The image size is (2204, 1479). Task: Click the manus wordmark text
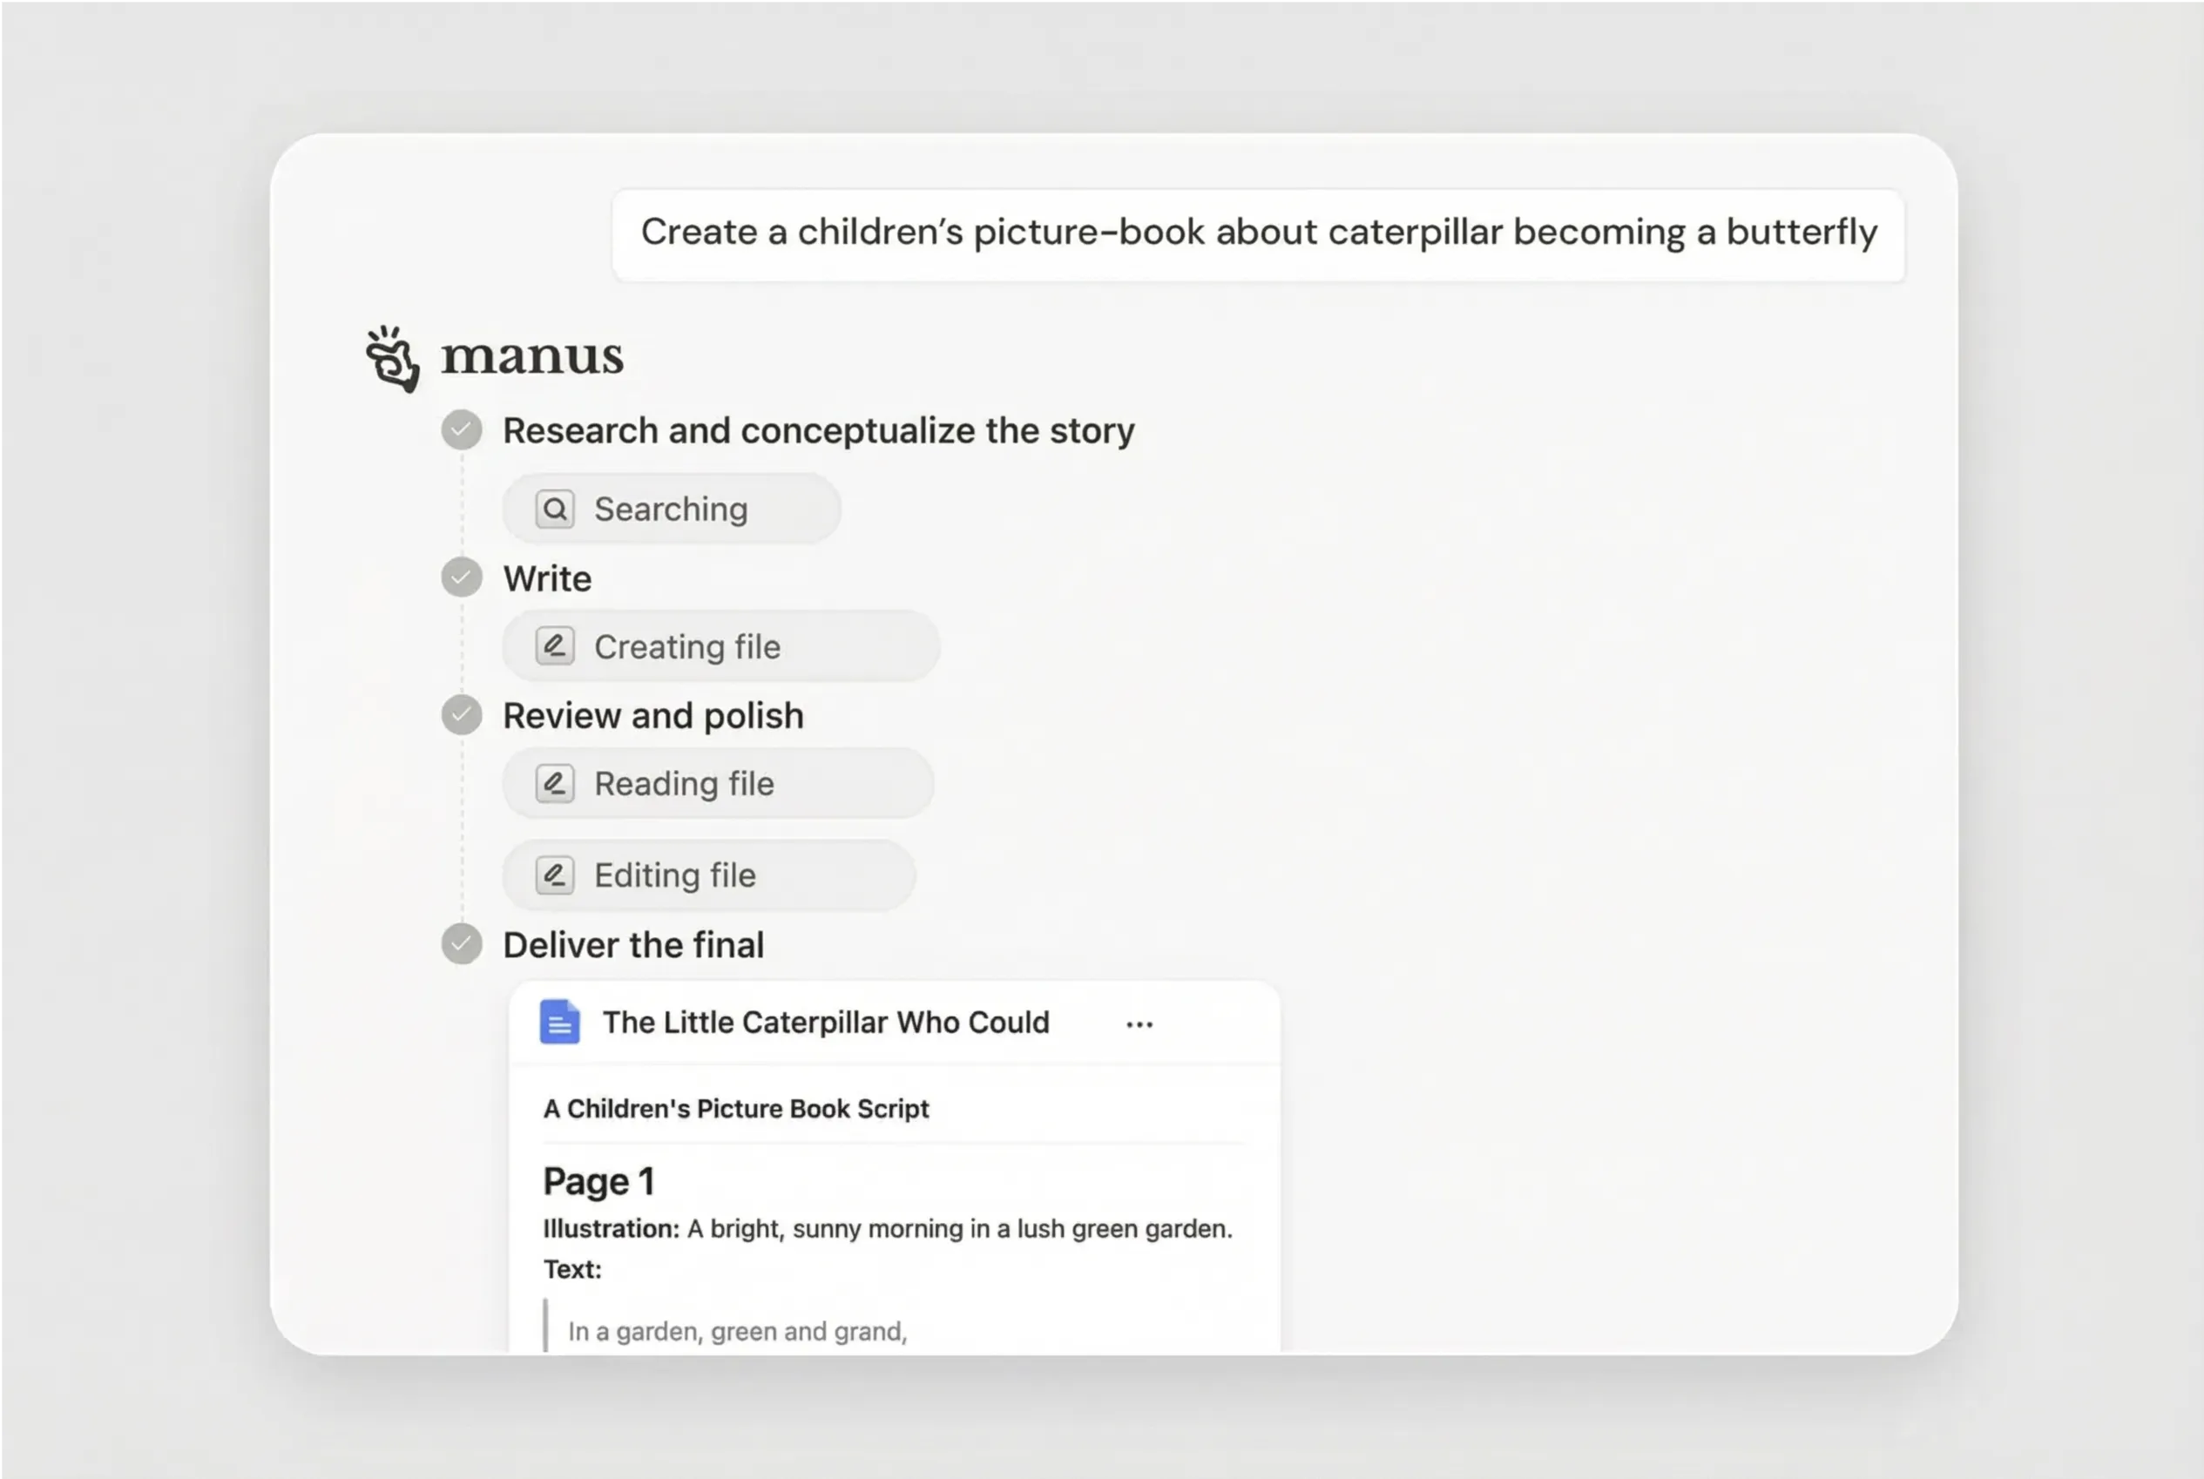click(x=532, y=356)
